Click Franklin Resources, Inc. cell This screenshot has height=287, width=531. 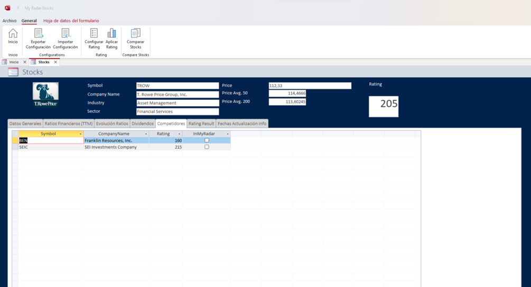pos(116,140)
